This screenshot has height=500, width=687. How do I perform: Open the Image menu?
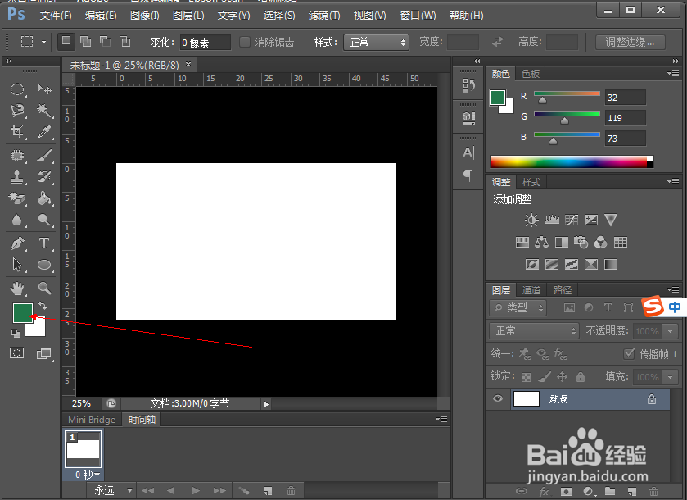click(x=145, y=16)
